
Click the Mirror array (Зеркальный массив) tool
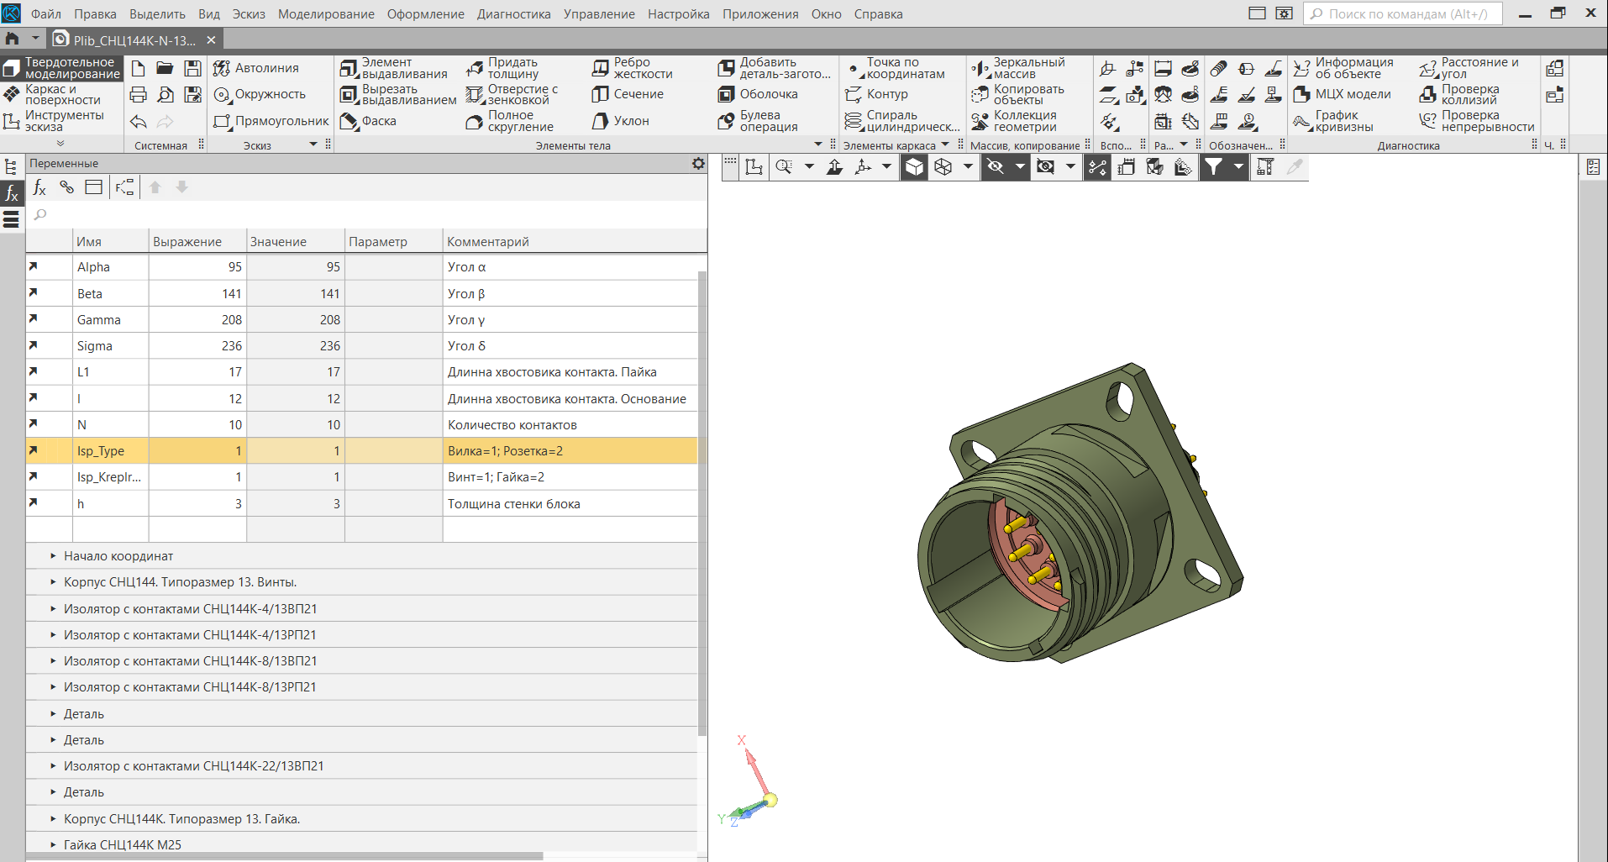click(x=1018, y=68)
